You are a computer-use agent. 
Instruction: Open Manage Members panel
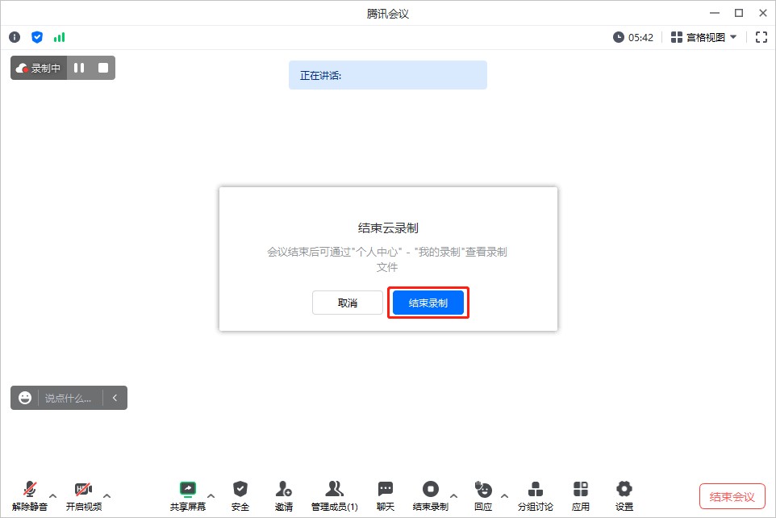tap(334, 495)
